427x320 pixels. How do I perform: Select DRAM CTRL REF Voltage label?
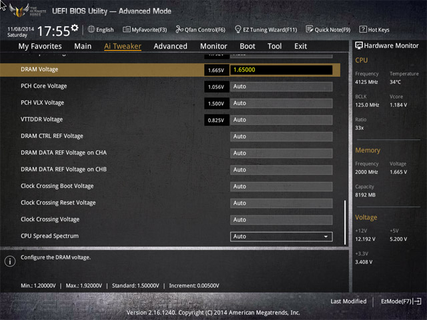52,136
